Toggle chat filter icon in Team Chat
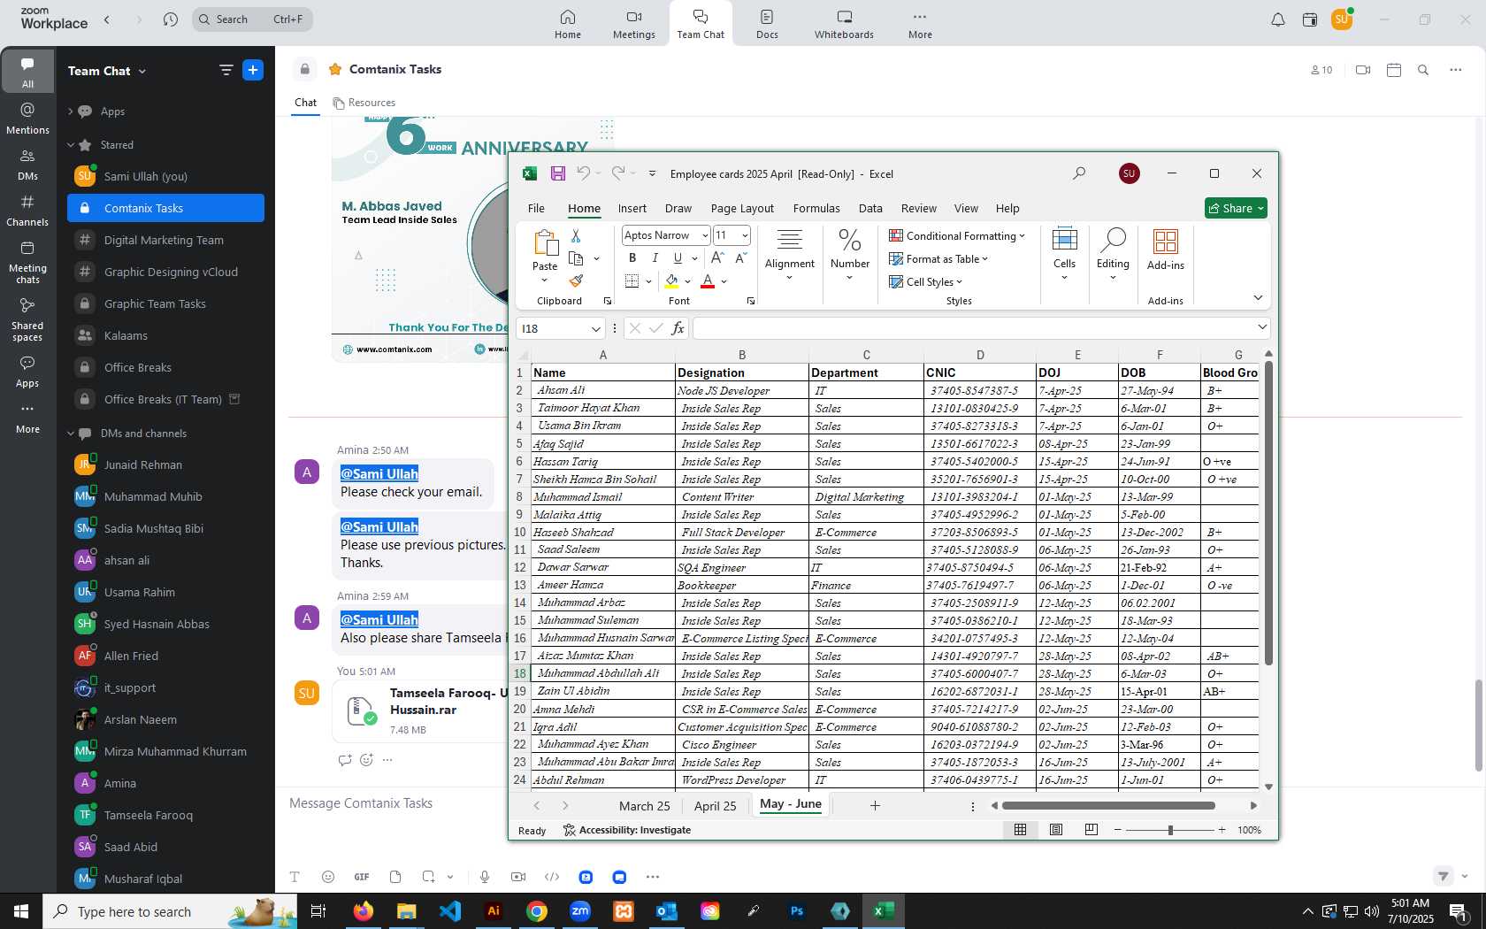 click(x=226, y=70)
